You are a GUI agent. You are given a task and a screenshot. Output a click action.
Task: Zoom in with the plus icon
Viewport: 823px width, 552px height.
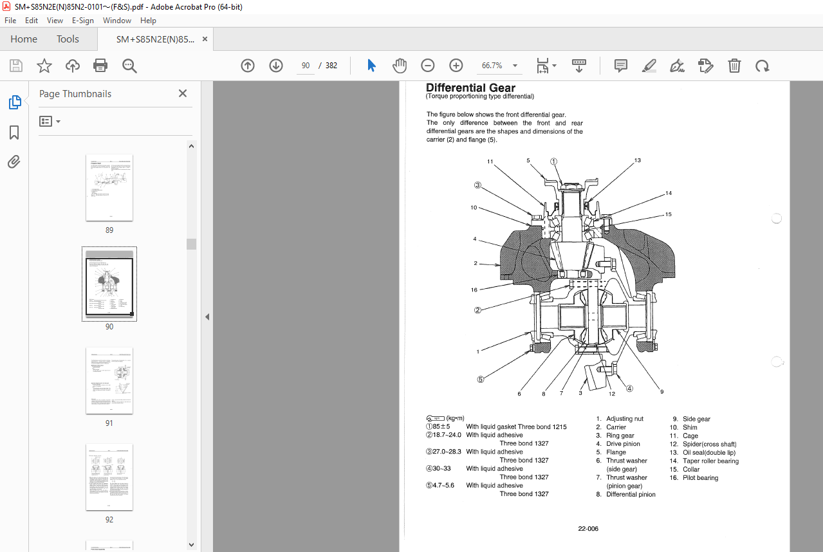[x=456, y=66]
